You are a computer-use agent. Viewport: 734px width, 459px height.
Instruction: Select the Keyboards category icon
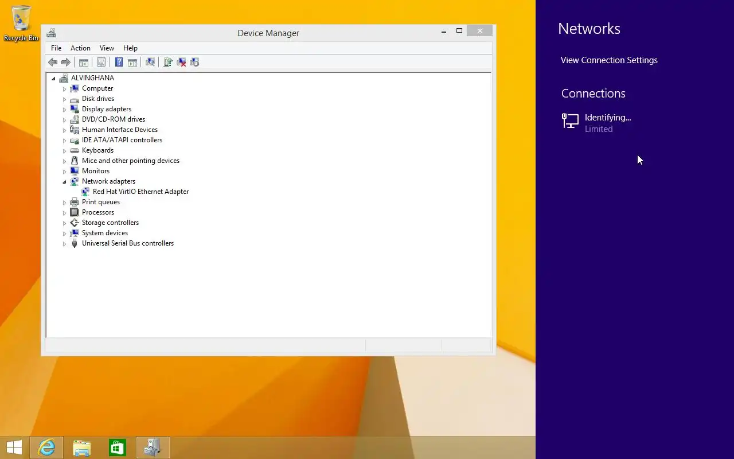coord(75,150)
